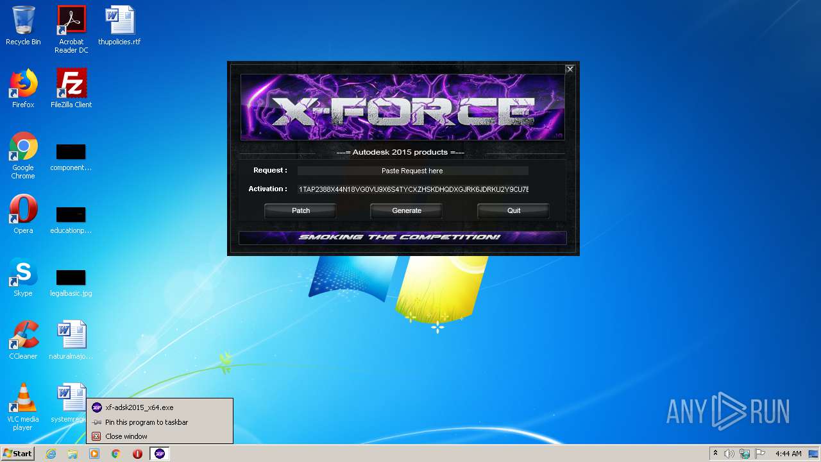
Task: Select the component... file icon
Action: [71, 157]
